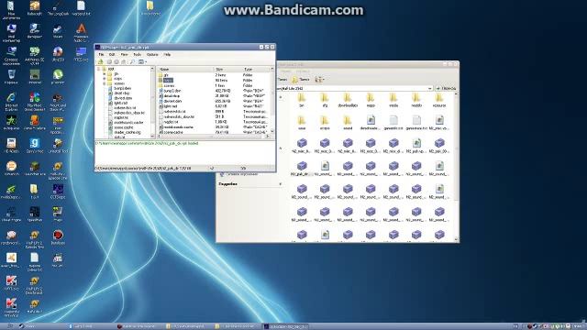Click the Explorer window vertical scrollbar

coord(456,167)
